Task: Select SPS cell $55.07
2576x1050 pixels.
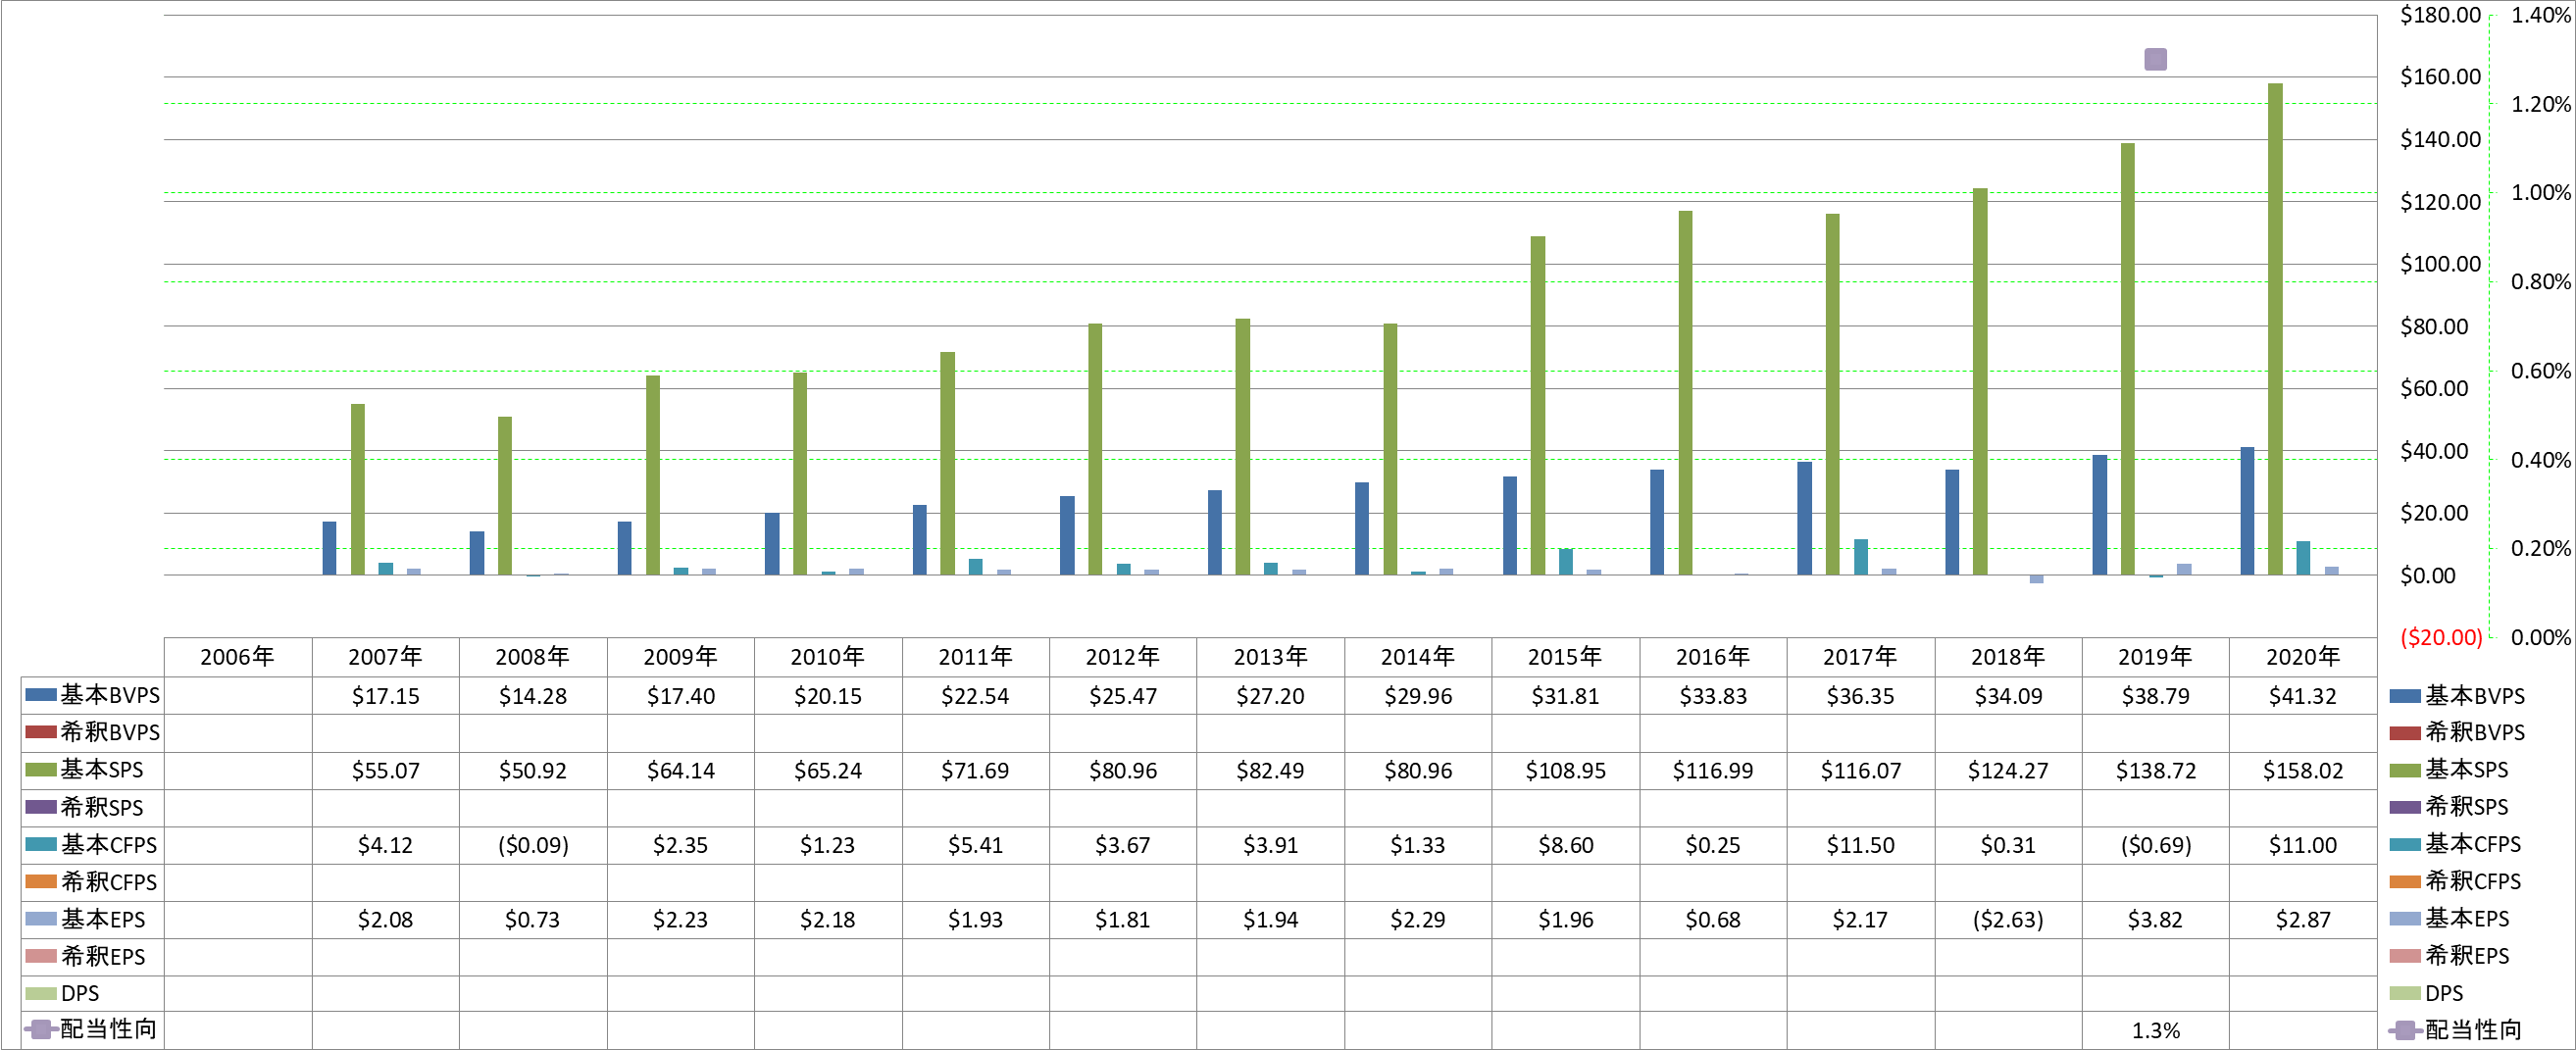Action: point(385,771)
